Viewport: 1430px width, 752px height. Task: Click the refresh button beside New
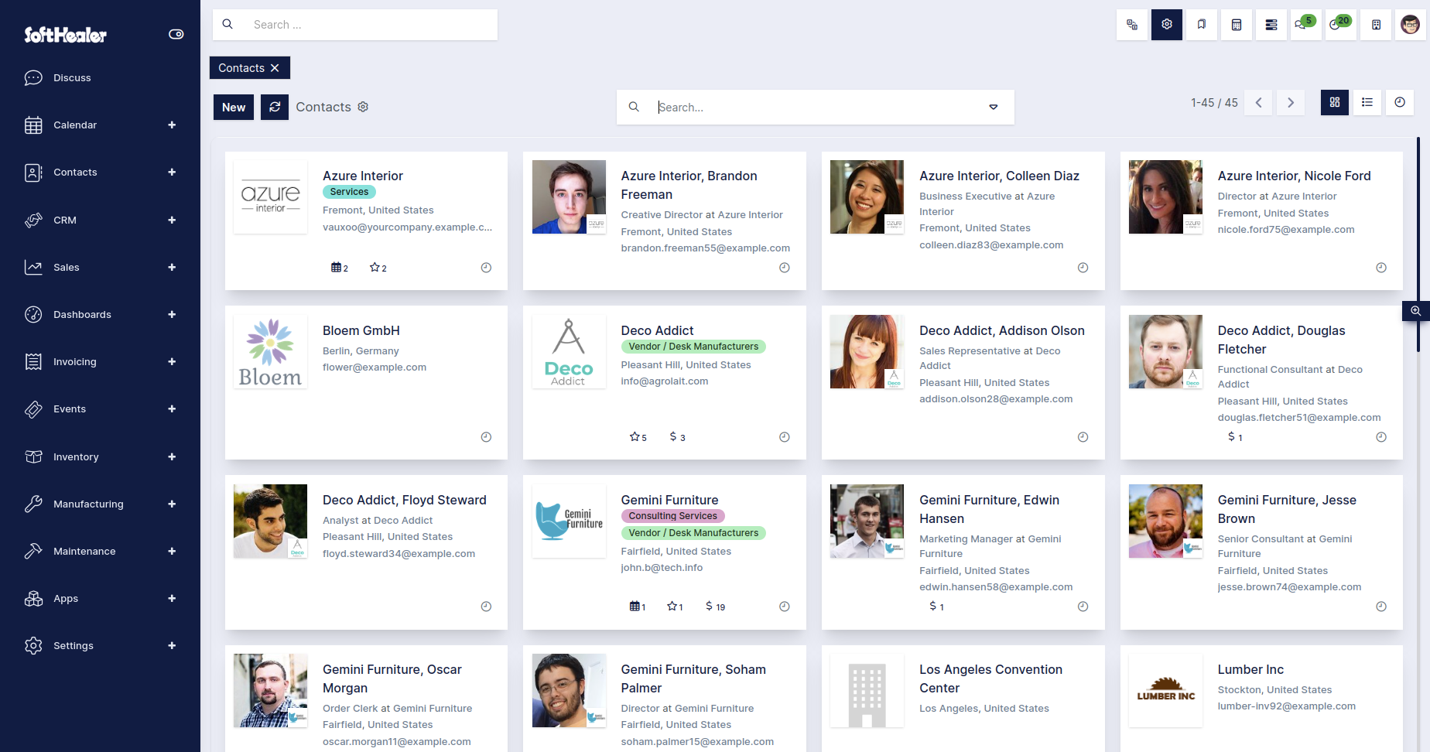click(275, 108)
